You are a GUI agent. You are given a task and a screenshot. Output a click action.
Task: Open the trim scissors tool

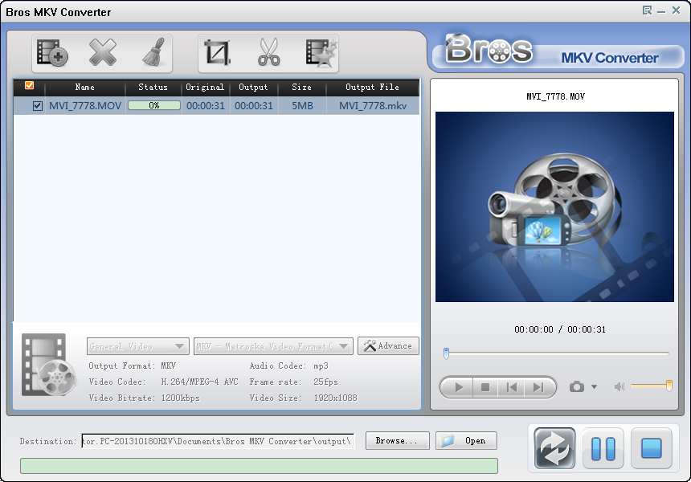269,52
